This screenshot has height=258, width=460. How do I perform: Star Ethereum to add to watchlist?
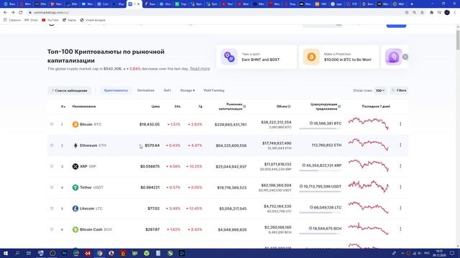[52, 145]
